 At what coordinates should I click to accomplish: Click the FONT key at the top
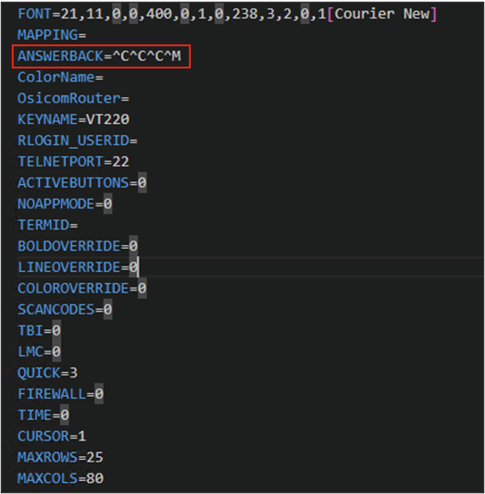point(34,14)
